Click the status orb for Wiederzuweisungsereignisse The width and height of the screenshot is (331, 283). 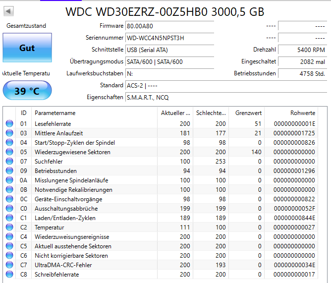9,236
